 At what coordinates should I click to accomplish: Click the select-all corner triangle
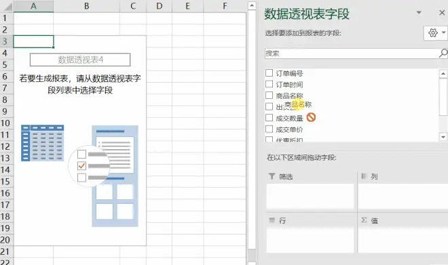[7, 6]
